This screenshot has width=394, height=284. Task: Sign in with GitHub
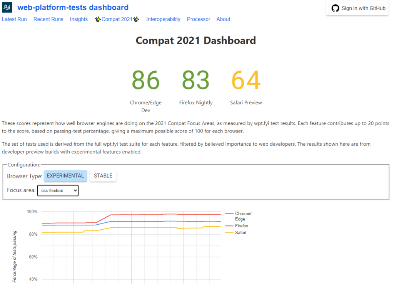357,8
